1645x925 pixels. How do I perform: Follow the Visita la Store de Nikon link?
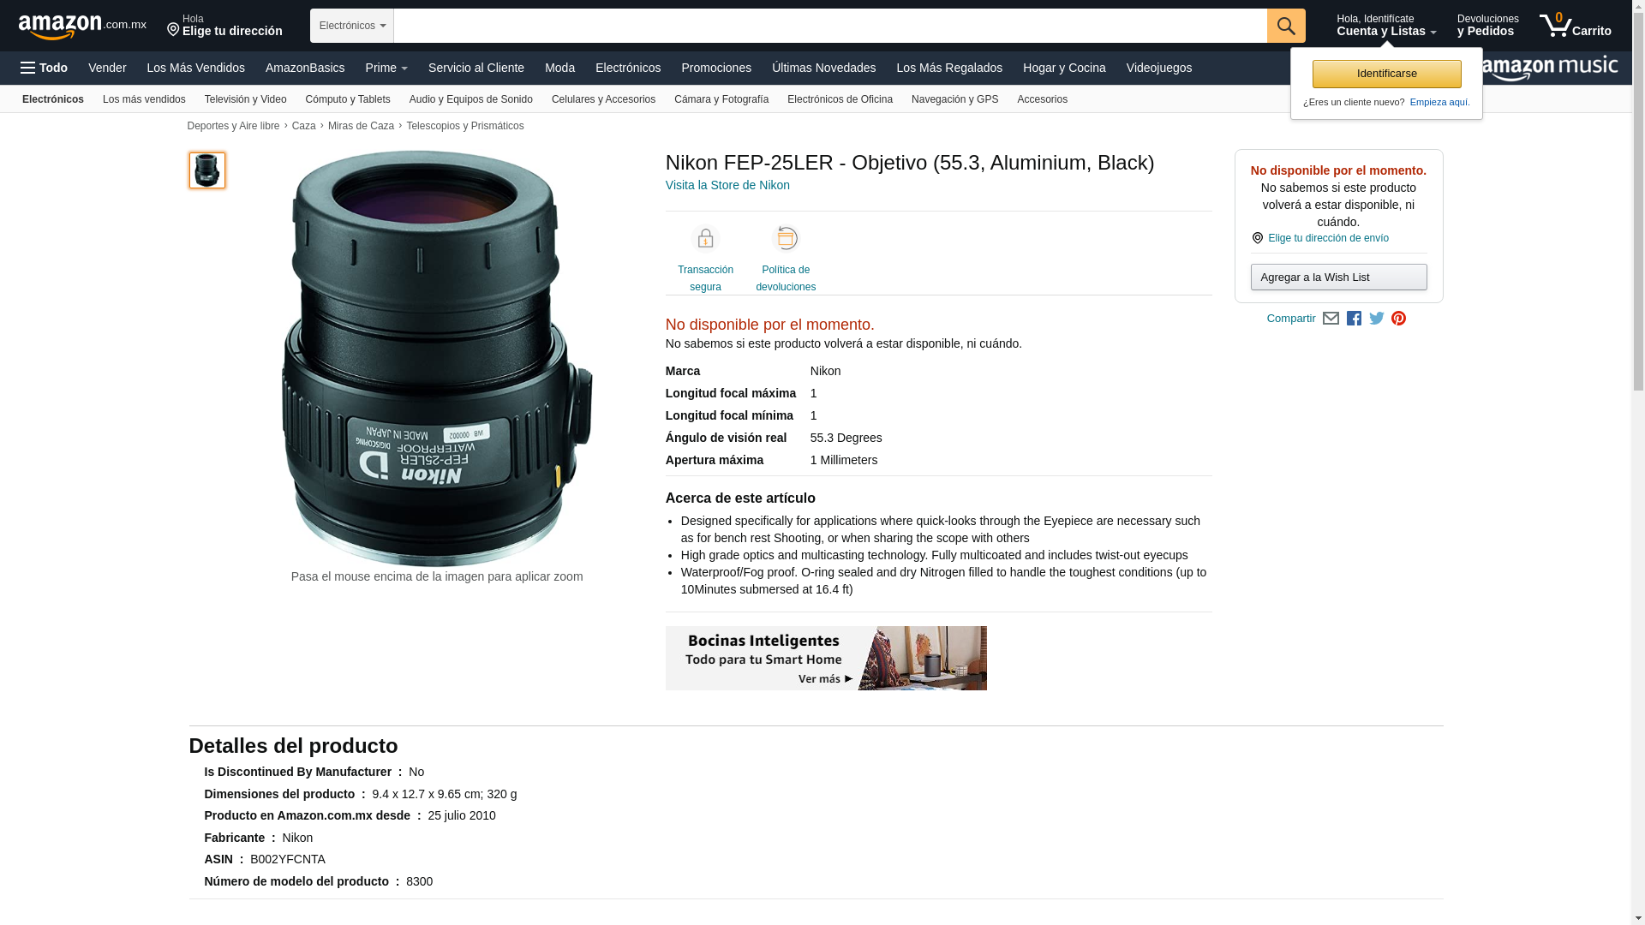click(727, 185)
